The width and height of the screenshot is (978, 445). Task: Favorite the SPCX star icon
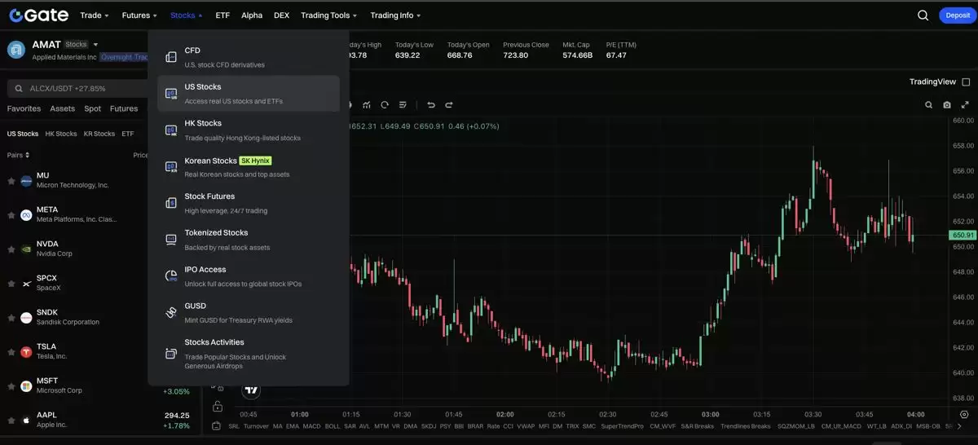tap(11, 284)
